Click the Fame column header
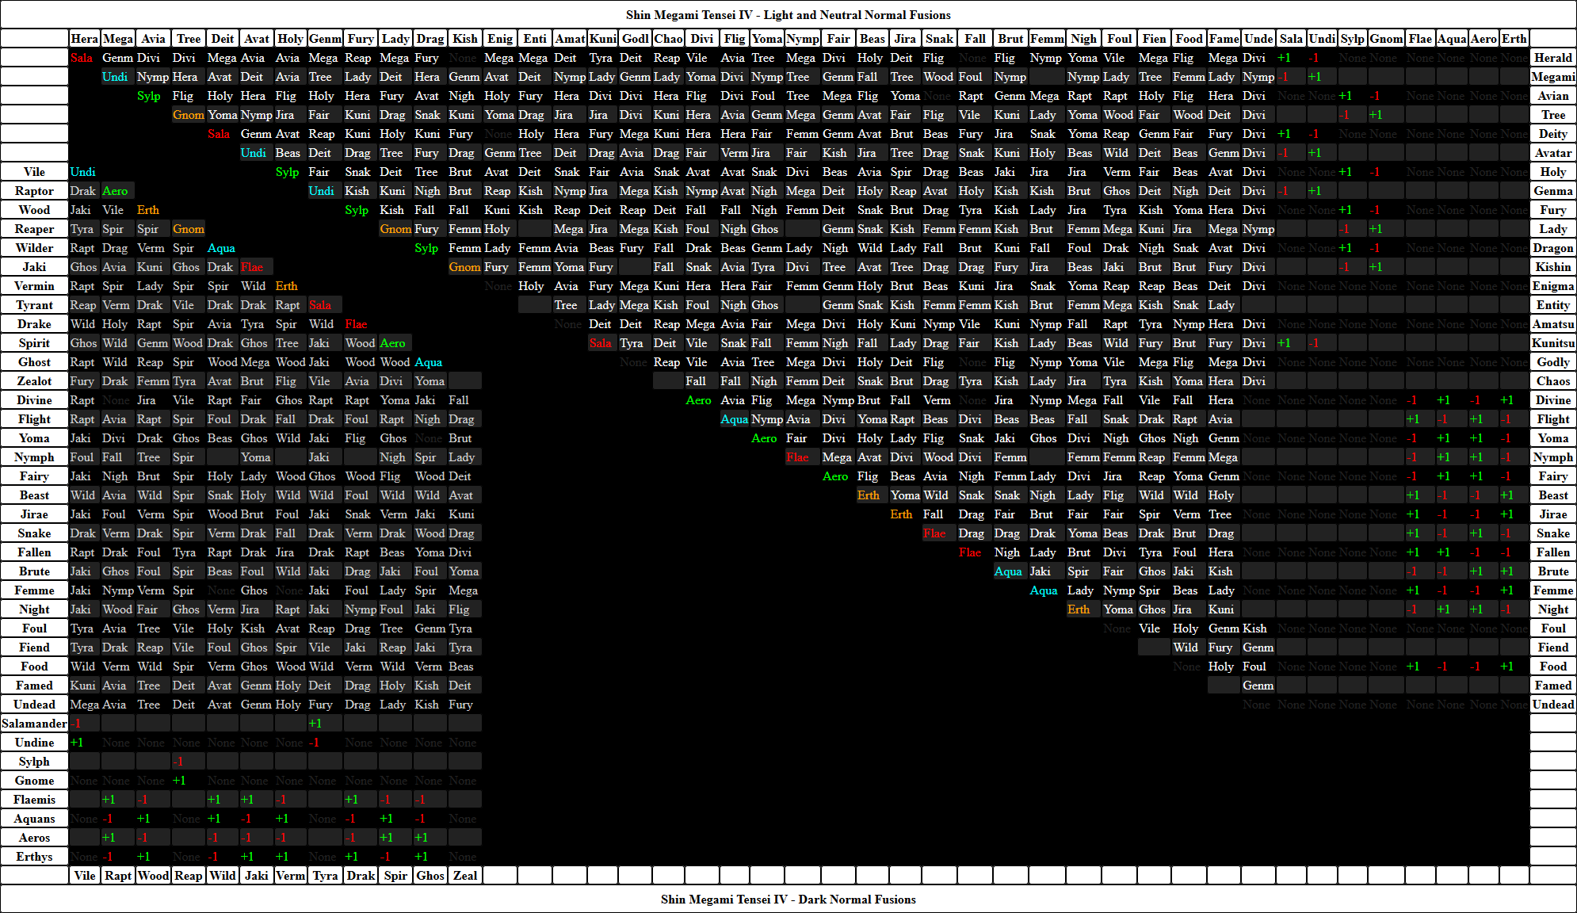 tap(1224, 38)
